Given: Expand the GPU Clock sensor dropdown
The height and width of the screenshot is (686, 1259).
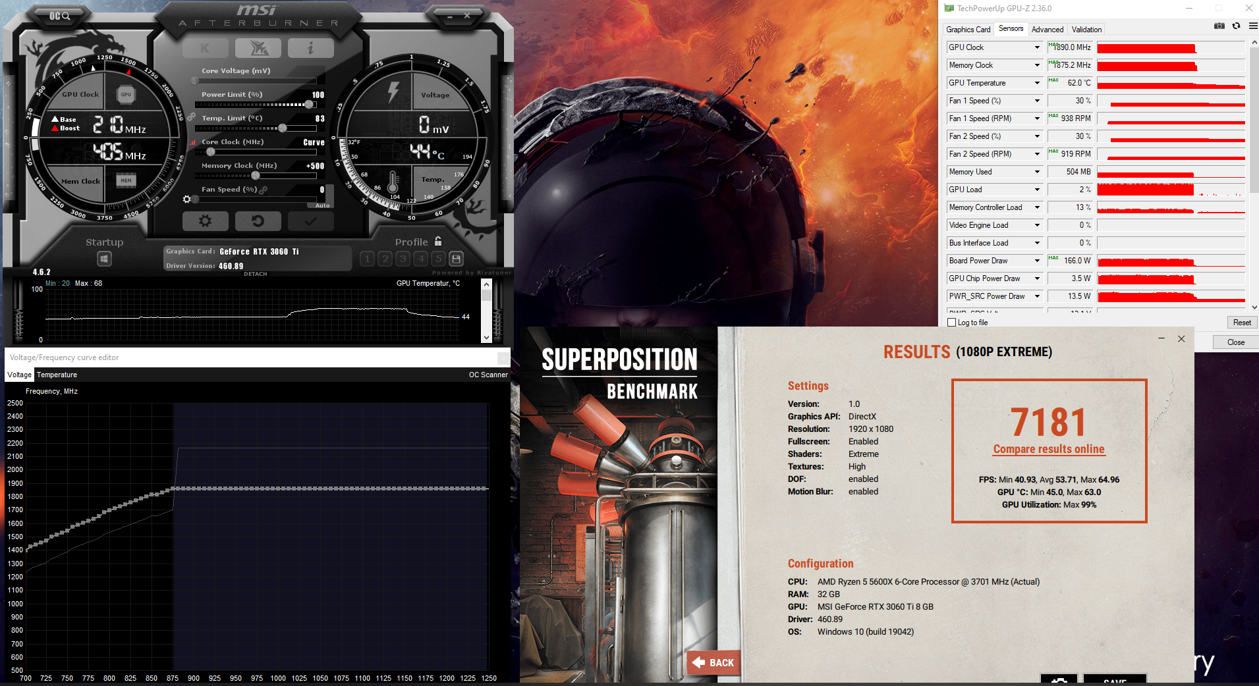Looking at the screenshot, I should click(x=1037, y=47).
